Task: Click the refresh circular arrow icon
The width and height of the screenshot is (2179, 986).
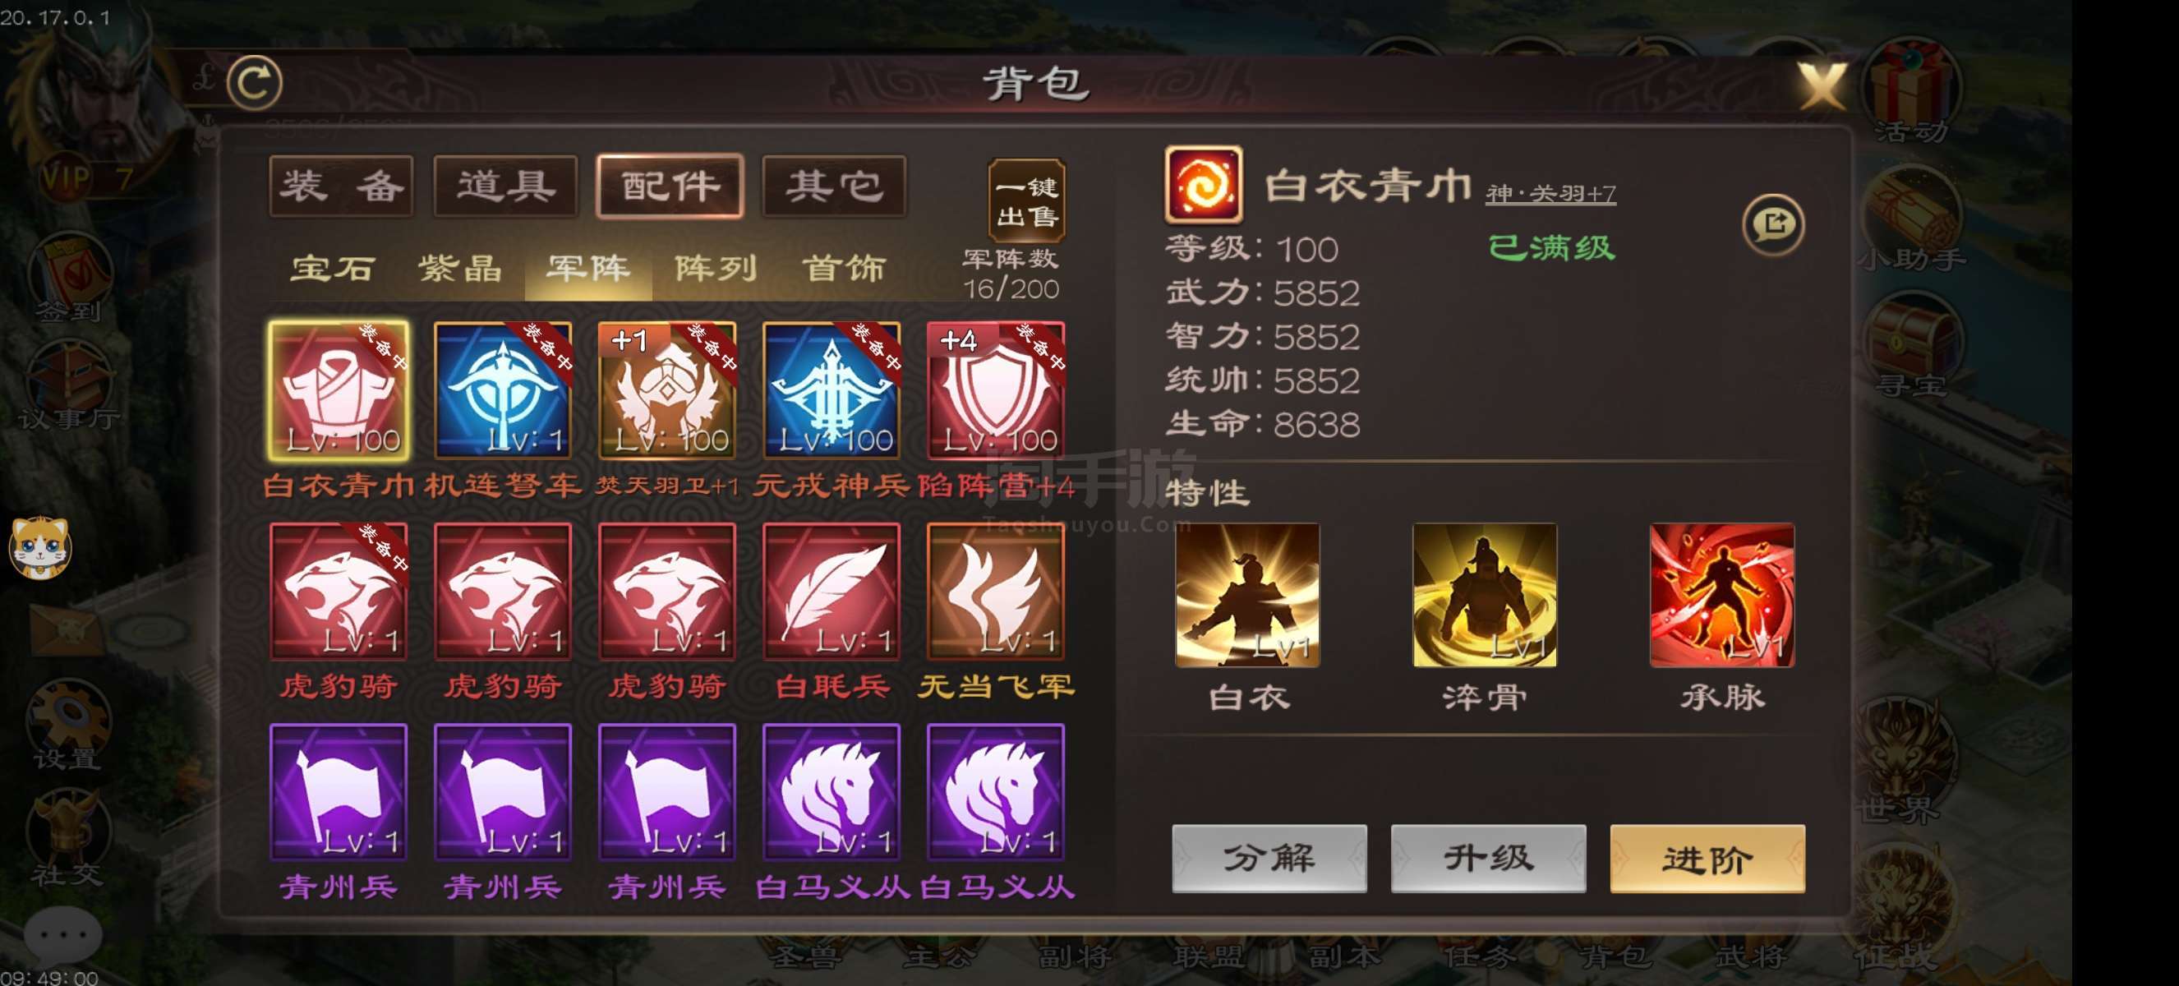Action: point(255,82)
